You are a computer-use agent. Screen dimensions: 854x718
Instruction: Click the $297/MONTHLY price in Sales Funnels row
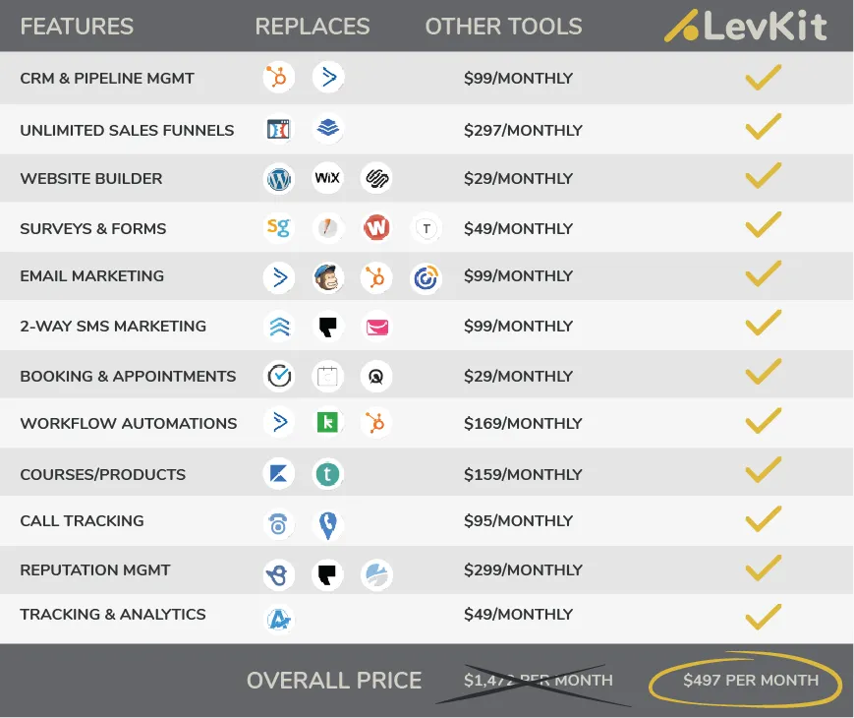(523, 130)
